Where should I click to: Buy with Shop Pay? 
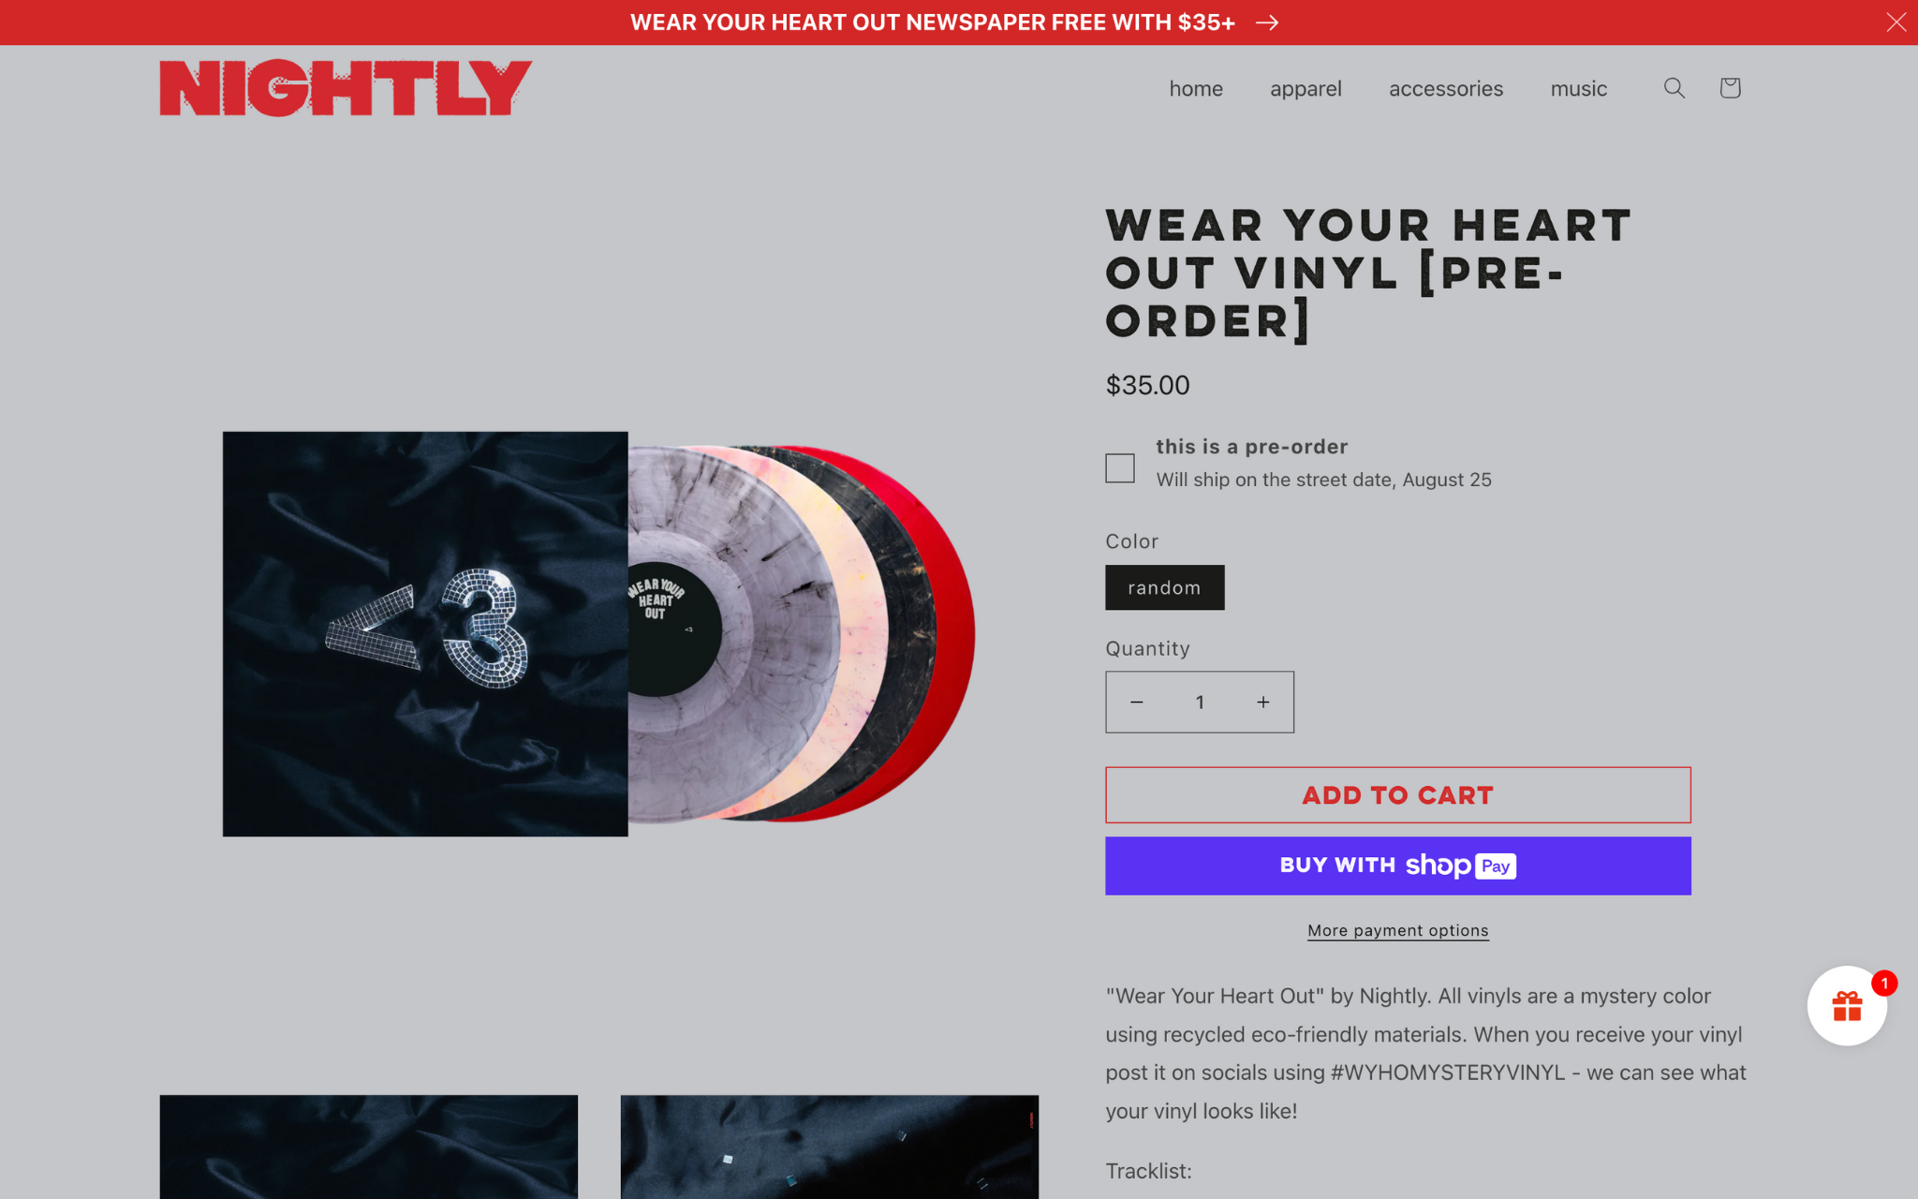[x=1398, y=866]
